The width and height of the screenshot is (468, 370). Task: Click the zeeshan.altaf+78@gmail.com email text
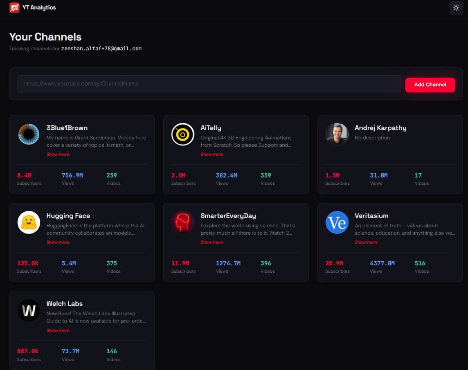[x=101, y=48]
